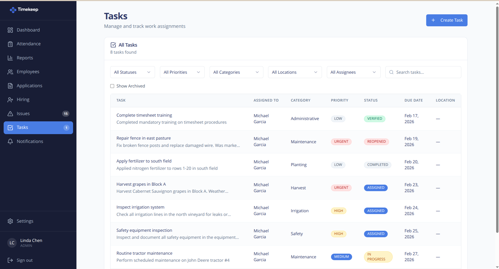Click the All Tasks checkmark icon
The image size is (499, 269).
(113, 45)
